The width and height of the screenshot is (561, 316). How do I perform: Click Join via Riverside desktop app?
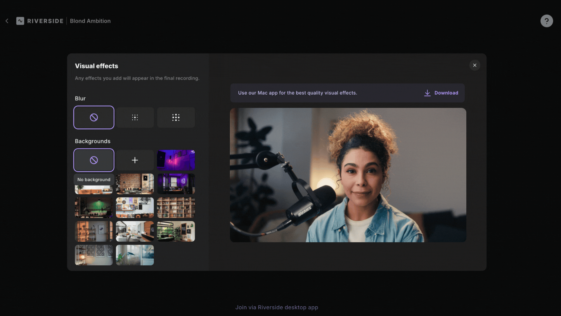click(276, 307)
